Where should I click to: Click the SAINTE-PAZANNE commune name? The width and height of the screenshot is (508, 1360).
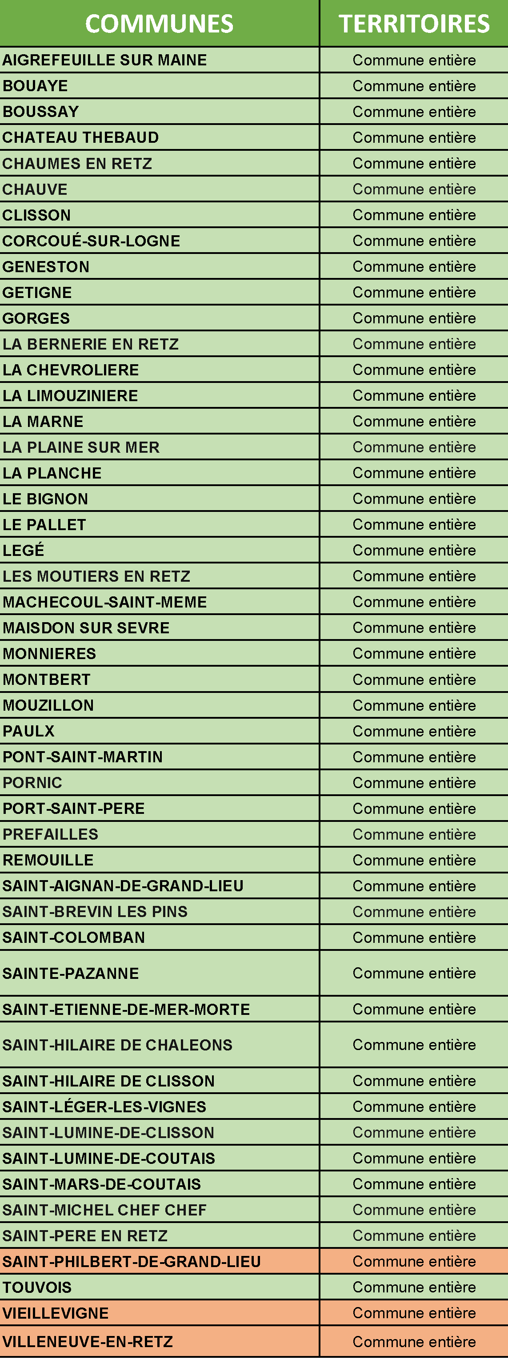click(x=71, y=974)
